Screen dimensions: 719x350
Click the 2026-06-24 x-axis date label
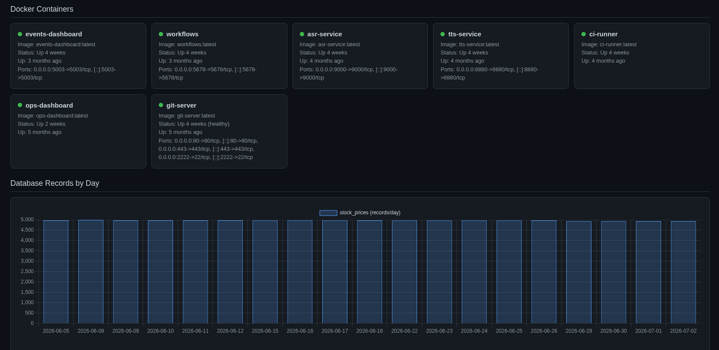(474, 331)
